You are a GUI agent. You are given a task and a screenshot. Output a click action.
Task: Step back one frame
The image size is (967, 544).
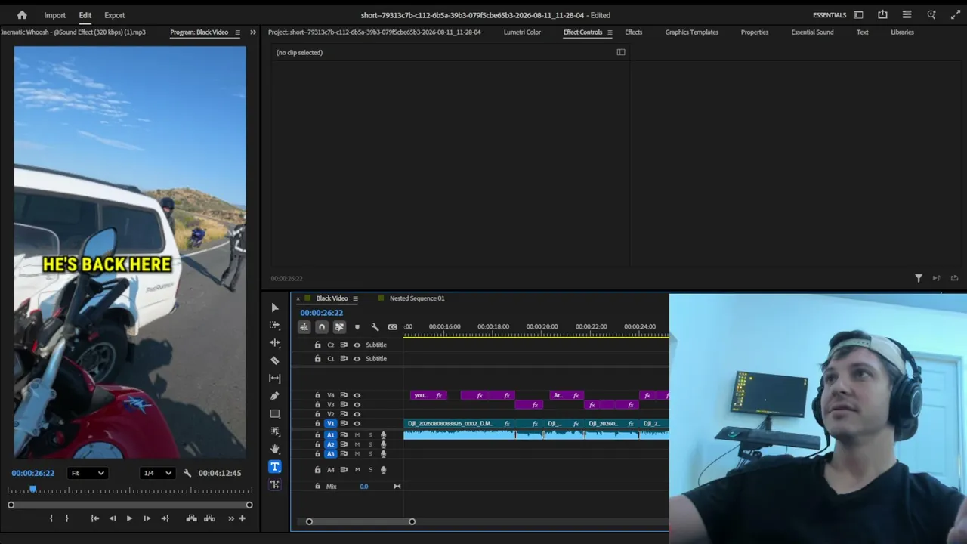pyautogui.click(x=112, y=518)
